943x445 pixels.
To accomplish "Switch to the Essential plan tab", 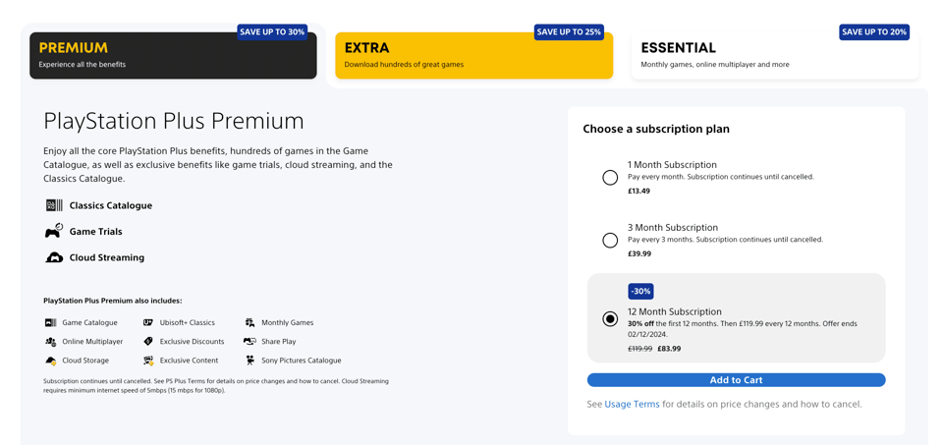I will 775,55.
